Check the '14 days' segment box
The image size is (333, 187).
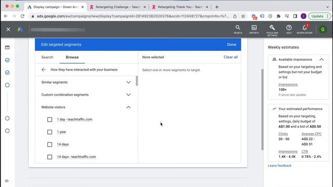pyautogui.click(x=50, y=144)
